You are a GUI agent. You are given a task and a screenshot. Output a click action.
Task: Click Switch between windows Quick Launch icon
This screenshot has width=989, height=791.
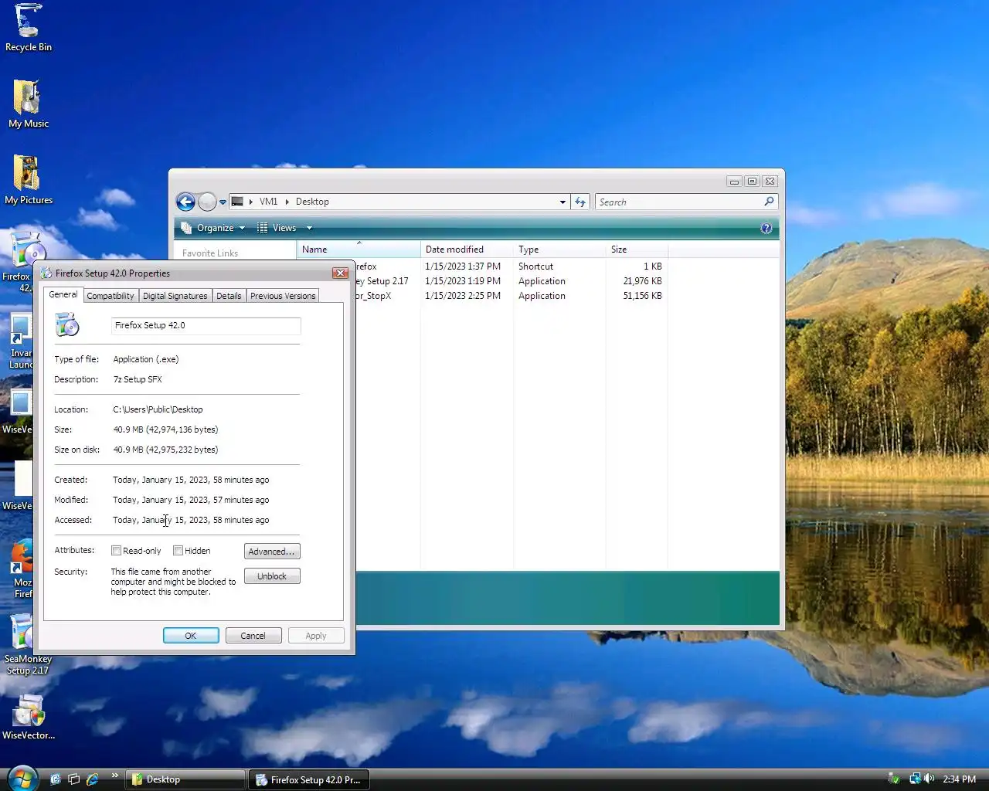[73, 779]
